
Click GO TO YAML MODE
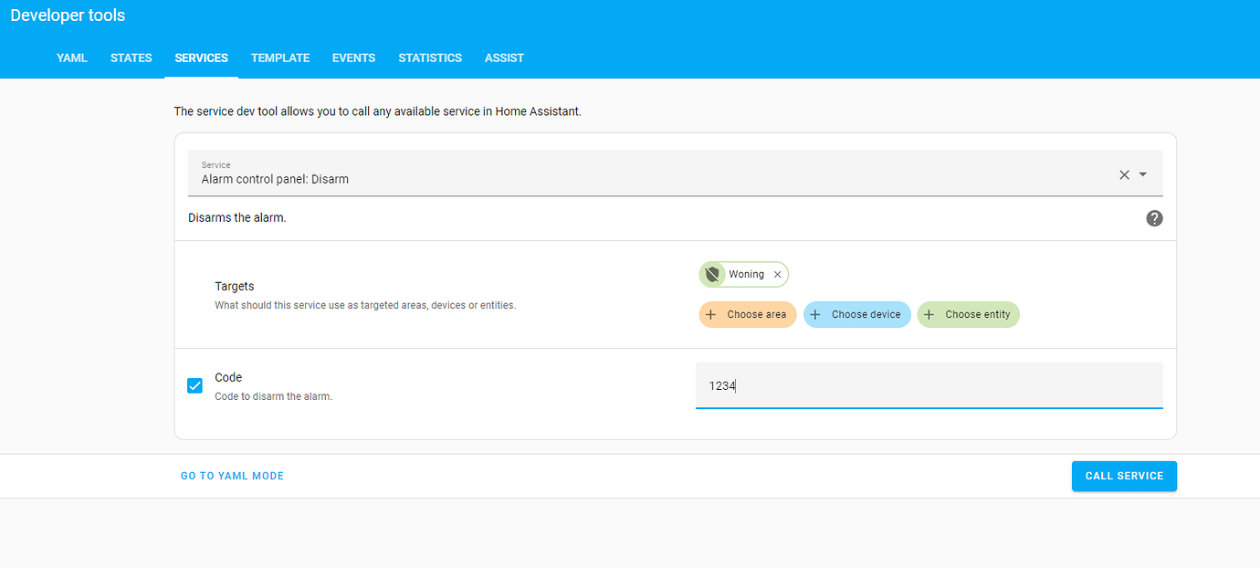point(233,476)
